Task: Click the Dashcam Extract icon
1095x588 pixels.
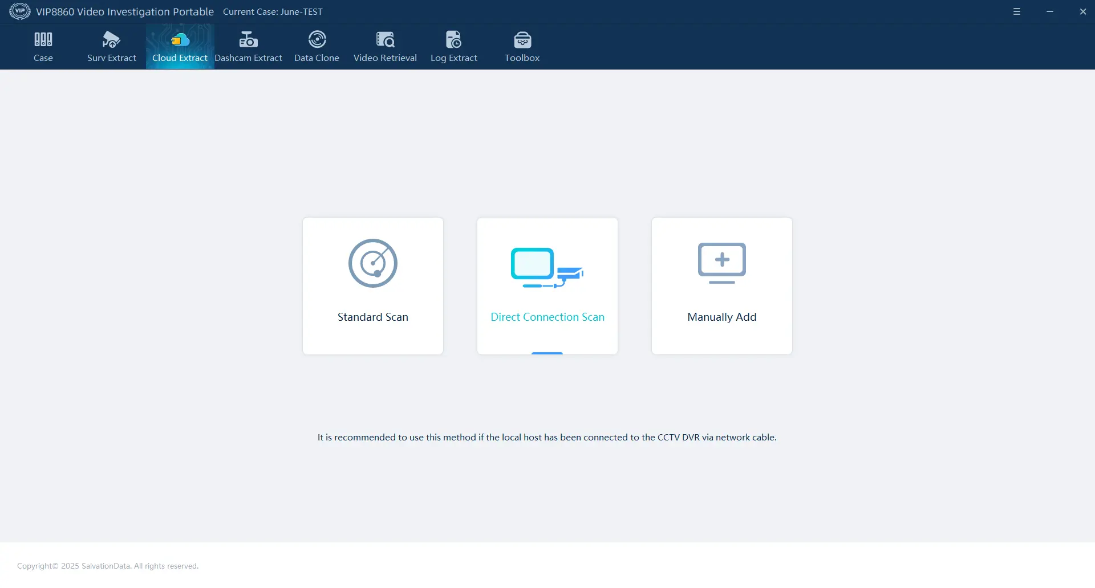Action: pos(248,40)
